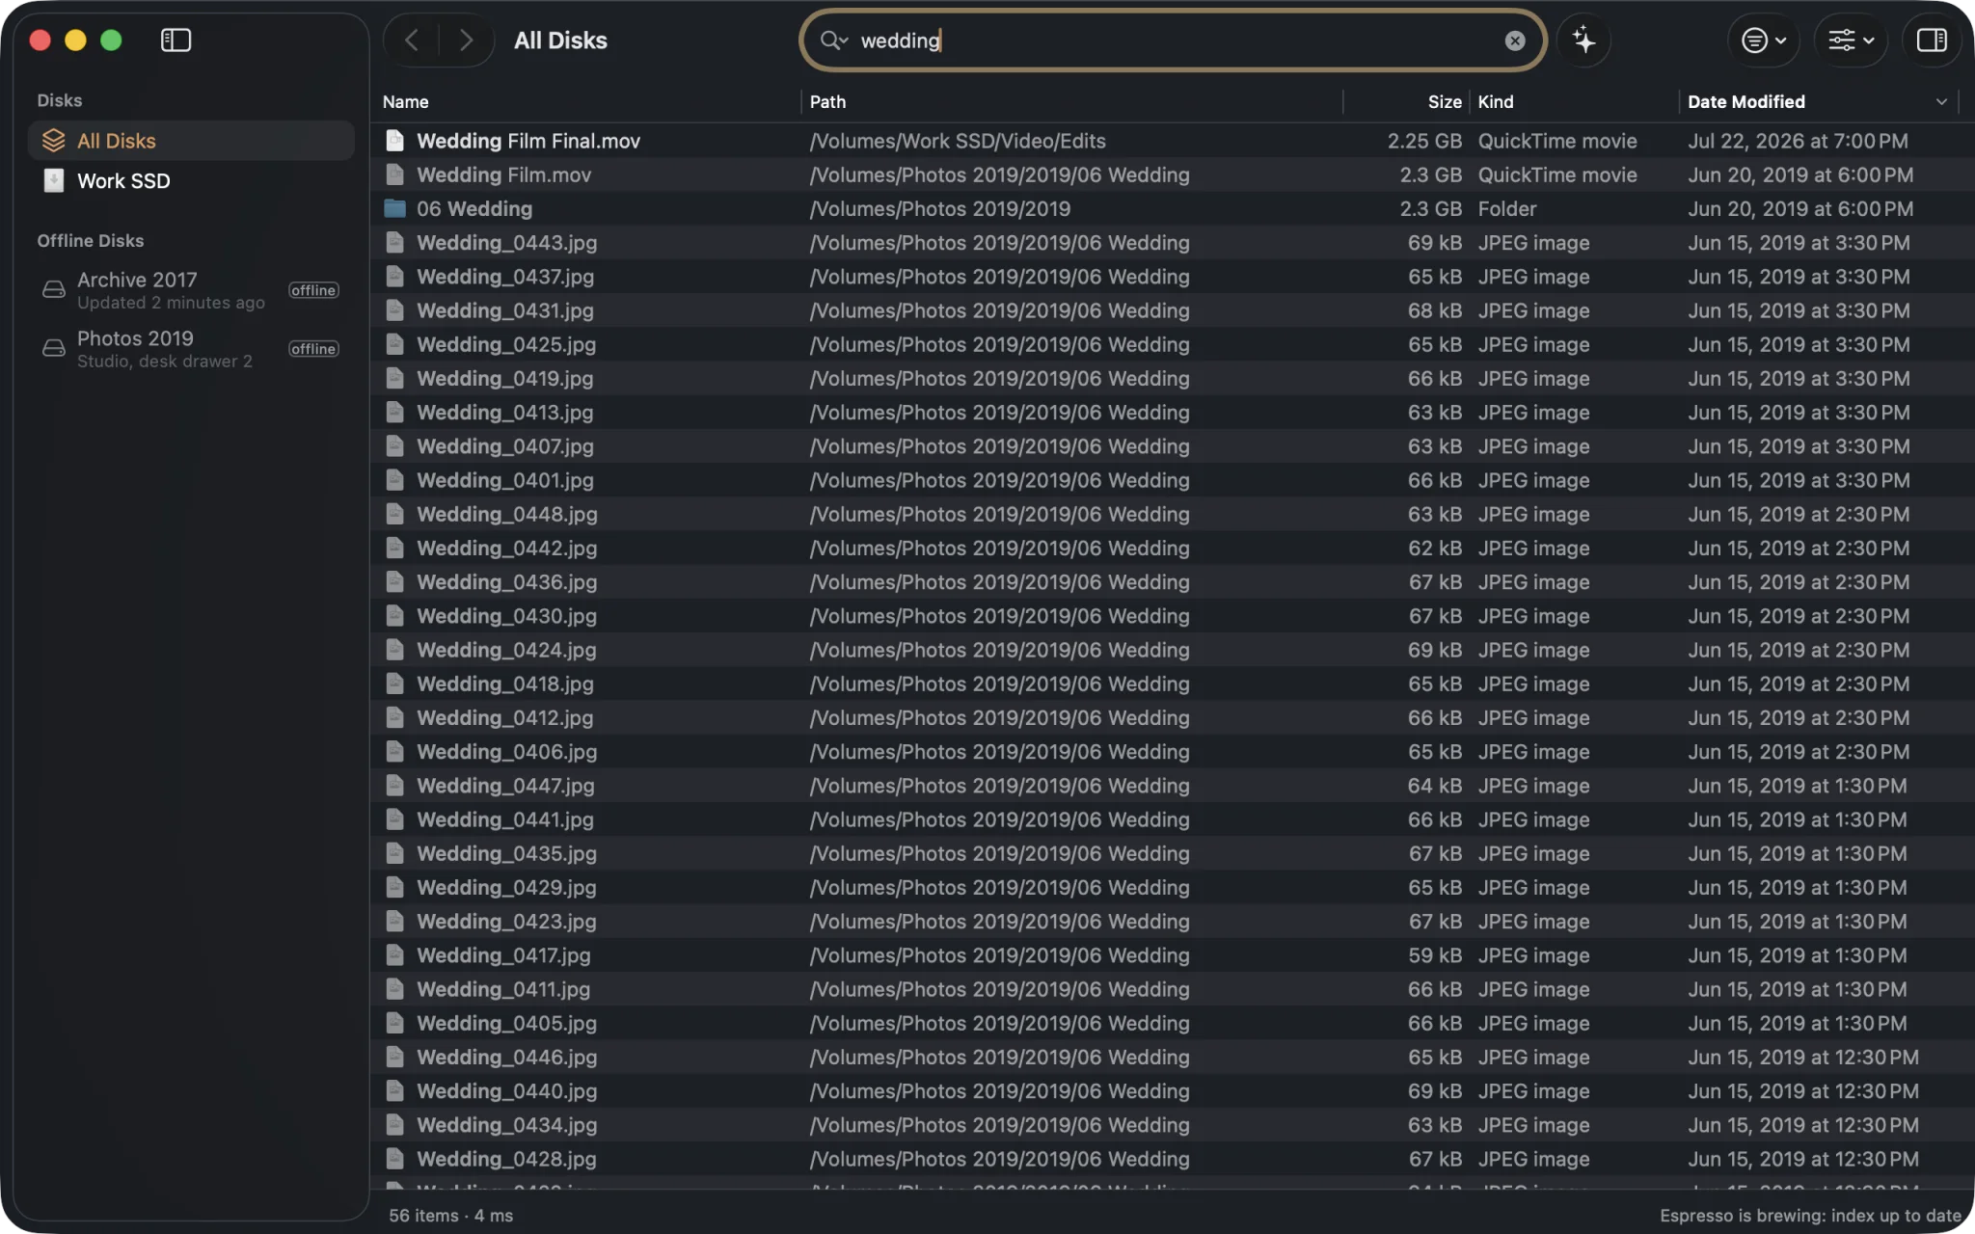The height and width of the screenshot is (1234, 1975).
Task: Toggle Date Modified sort direction chevron
Action: (1941, 101)
